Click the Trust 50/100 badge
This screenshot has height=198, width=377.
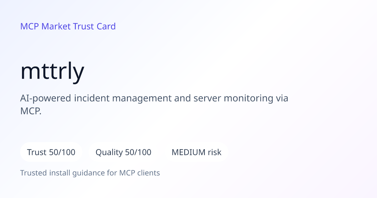(x=51, y=152)
